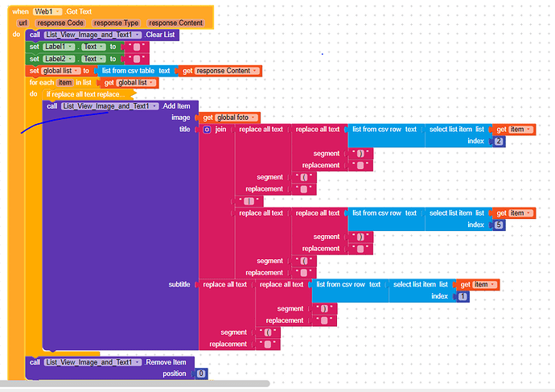Click the index number 2 field
The image size is (555, 392).
(499, 142)
